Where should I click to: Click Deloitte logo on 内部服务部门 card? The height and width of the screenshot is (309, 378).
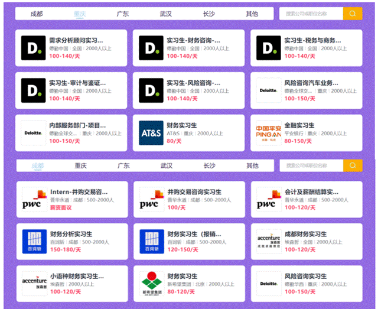33,133
